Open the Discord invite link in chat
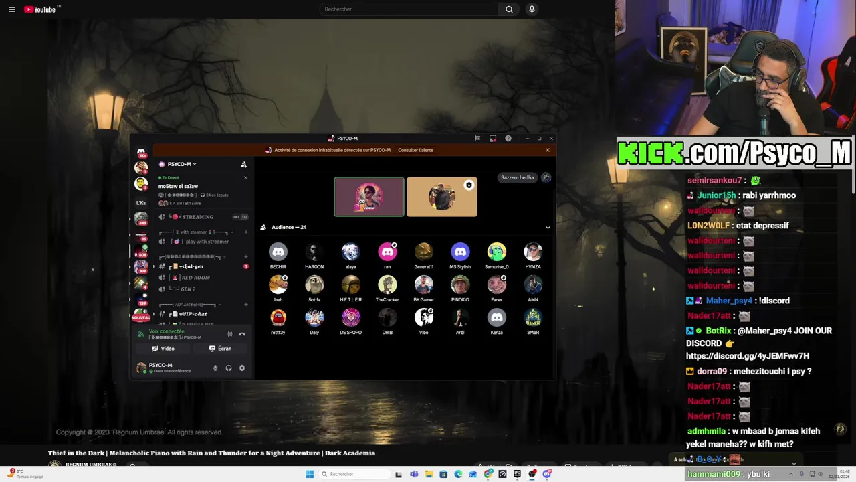Image resolution: width=856 pixels, height=482 pixels. click(748, 356)
